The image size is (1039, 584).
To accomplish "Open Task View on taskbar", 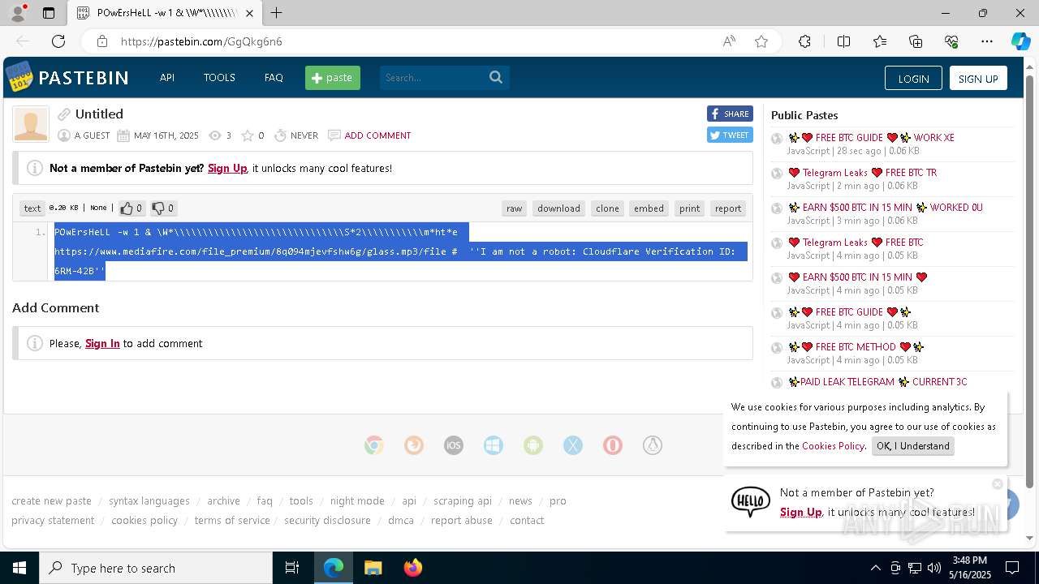I will click(292, 568).
